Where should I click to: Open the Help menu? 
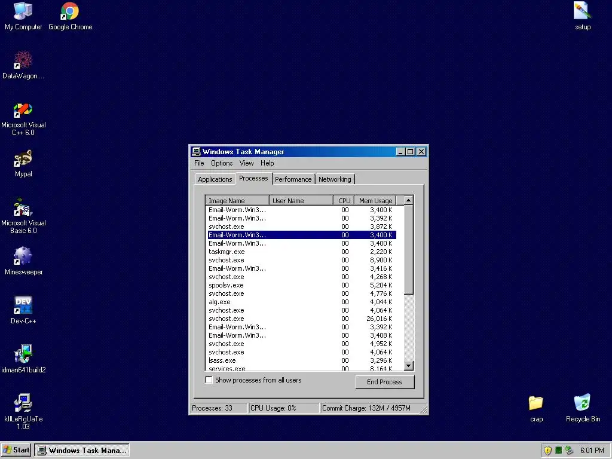pos(267,163)
